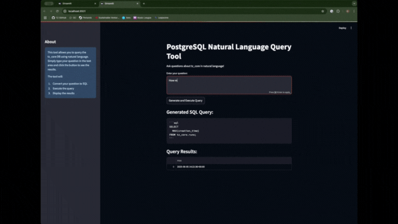
Task: Open the apps grid in bookmarks bar
Action: [45, 18]
